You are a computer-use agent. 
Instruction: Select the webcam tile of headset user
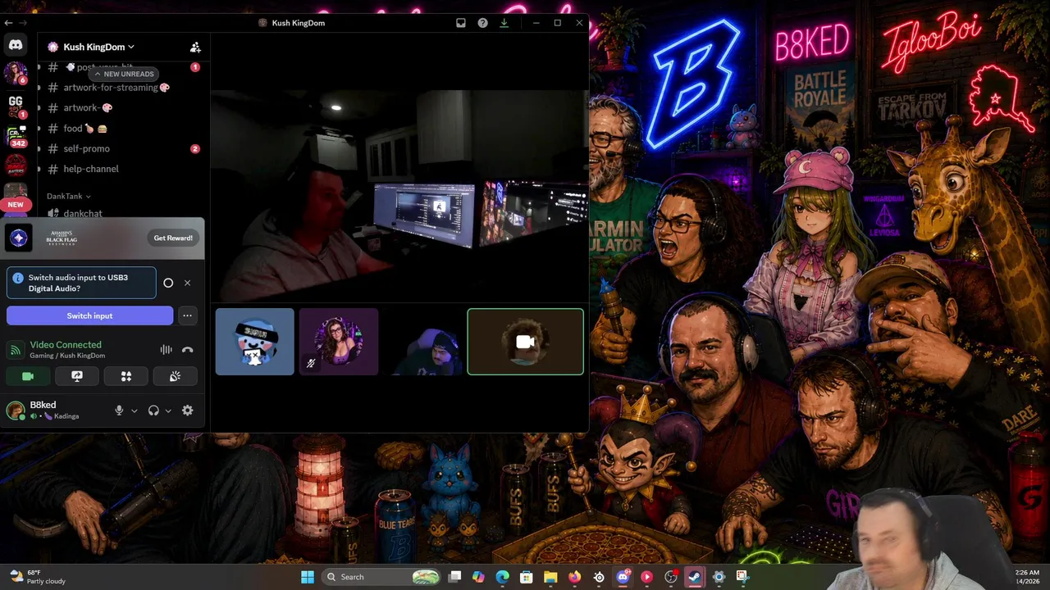[x=423, y=342]
